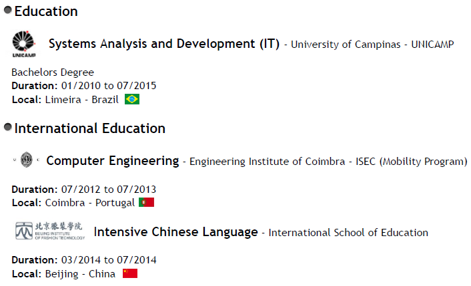Click the UNICAMP university logo

26,44
